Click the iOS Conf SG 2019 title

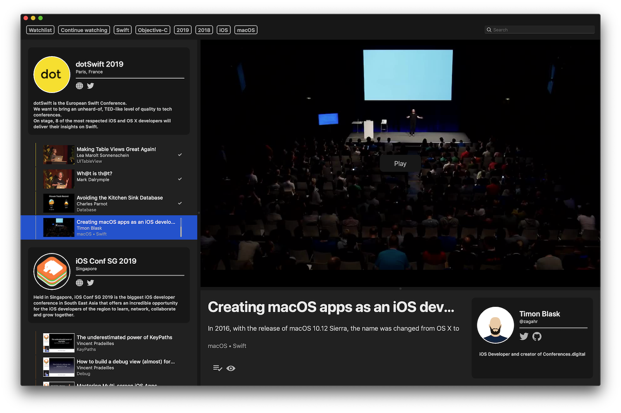coord(106,261)
